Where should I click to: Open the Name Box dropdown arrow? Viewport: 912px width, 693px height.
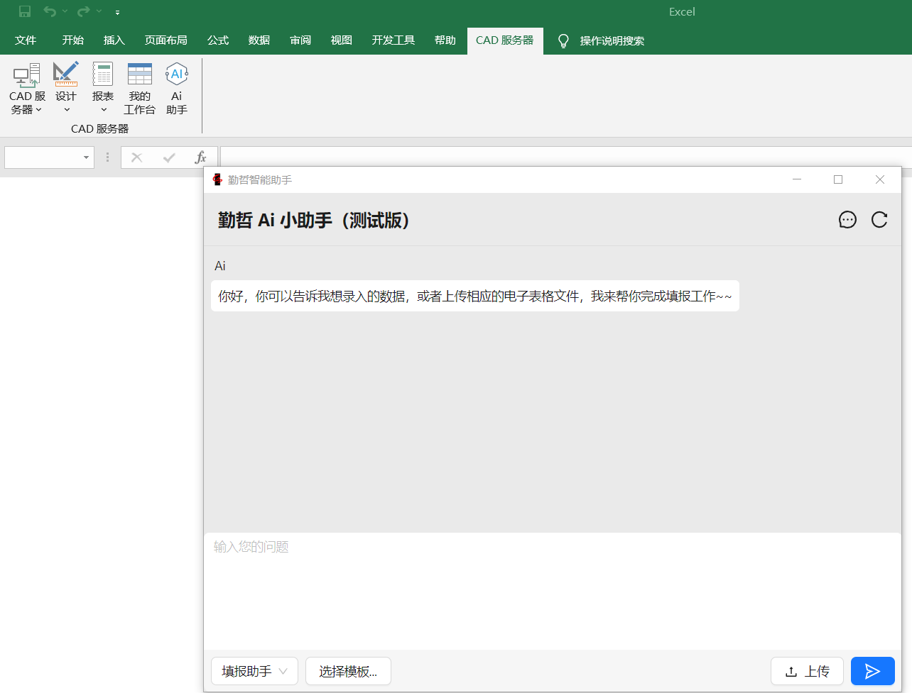click(x=86, y=157)
